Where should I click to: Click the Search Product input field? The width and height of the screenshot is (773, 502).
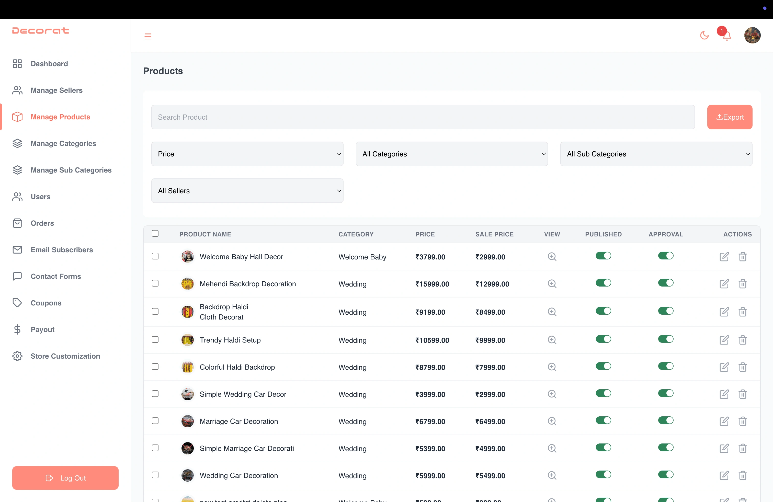[423, 117]
